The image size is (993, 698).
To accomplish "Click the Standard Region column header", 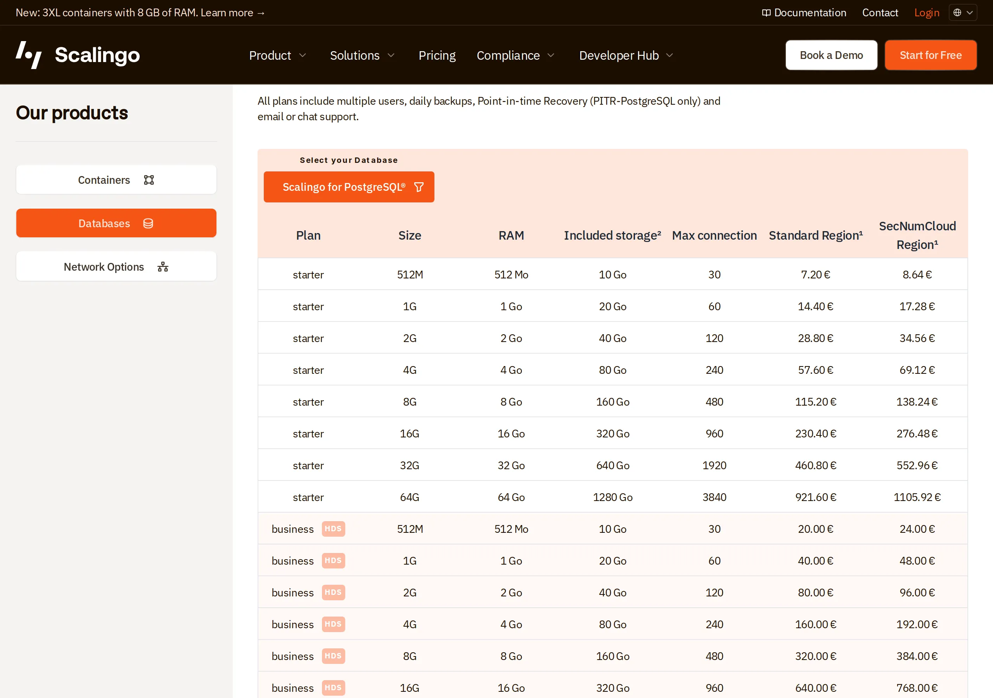I will click(x=816, y=235).
